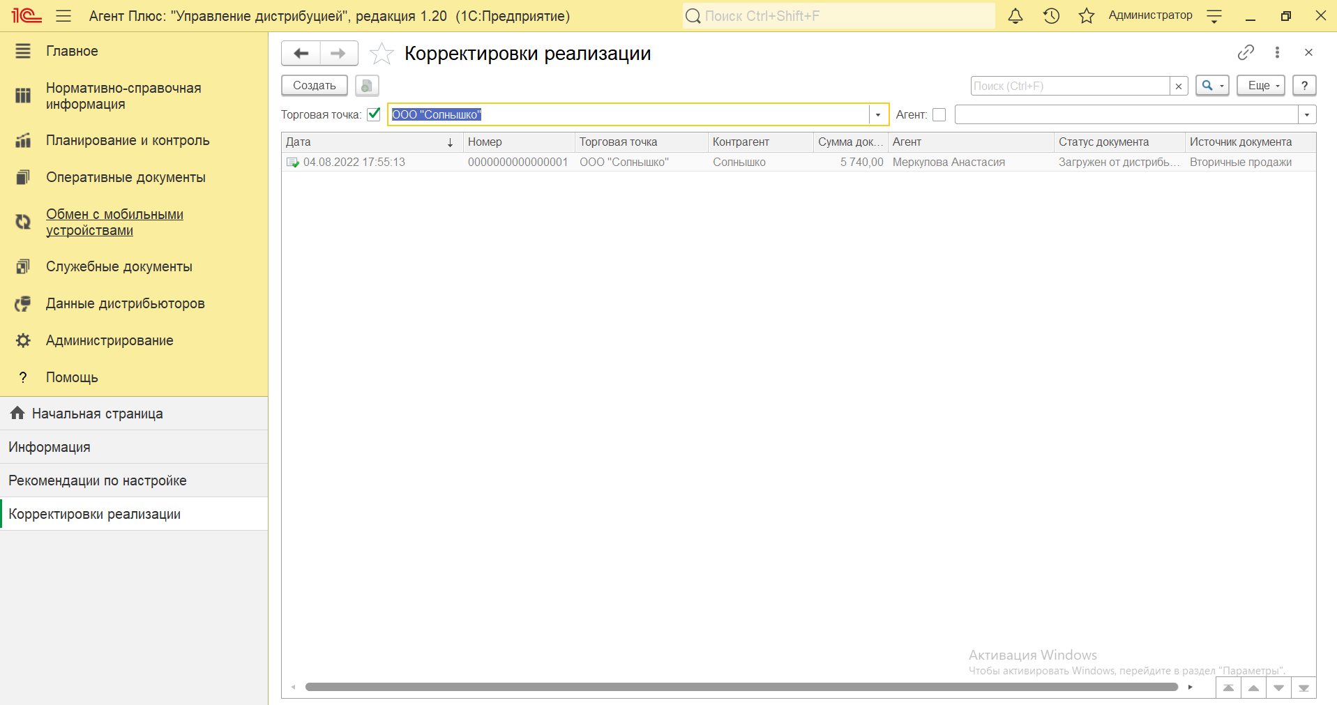Expand the Торговая точка dropdown arrow

point(878,114)
